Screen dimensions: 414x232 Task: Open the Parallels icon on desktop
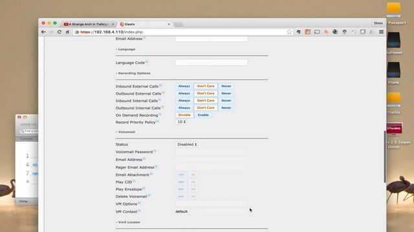394,129
